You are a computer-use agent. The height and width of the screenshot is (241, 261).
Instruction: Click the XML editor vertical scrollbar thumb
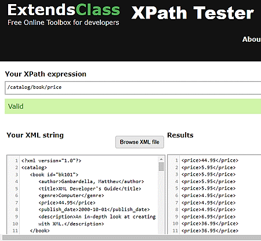click(x=161, y=167)
